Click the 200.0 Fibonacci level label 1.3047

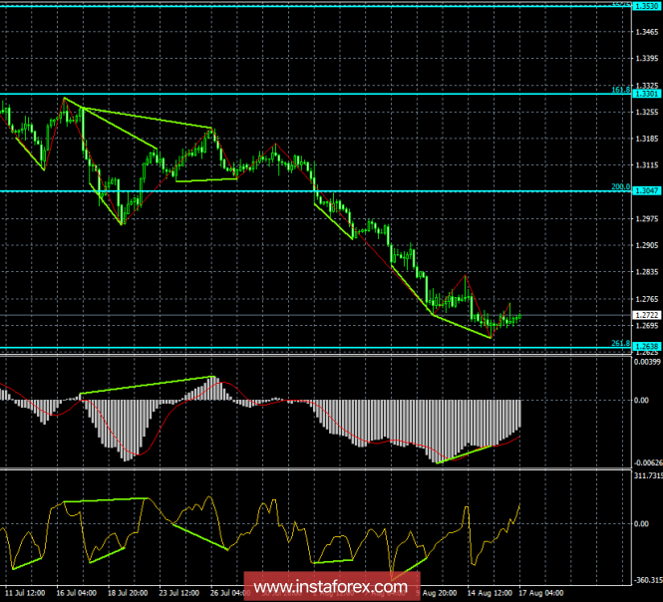pyautogui.click(x=646, y=191)
